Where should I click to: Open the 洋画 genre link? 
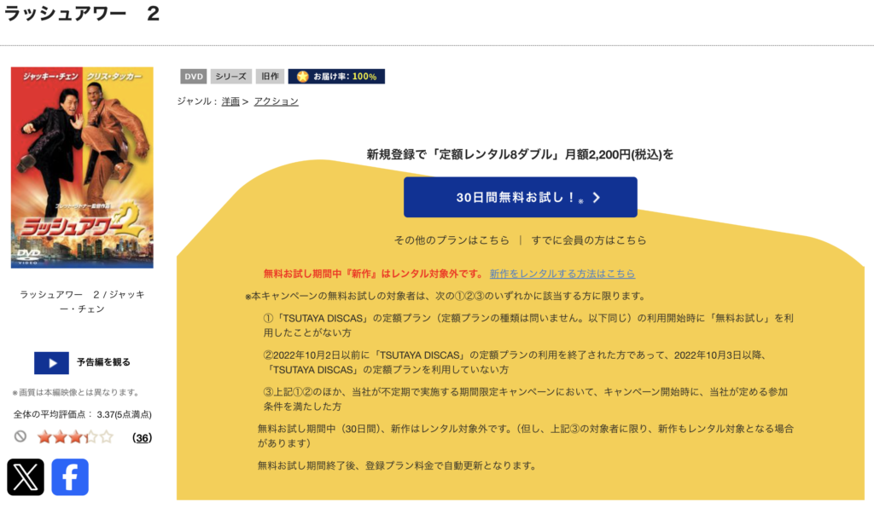click(x=230, y=101)
